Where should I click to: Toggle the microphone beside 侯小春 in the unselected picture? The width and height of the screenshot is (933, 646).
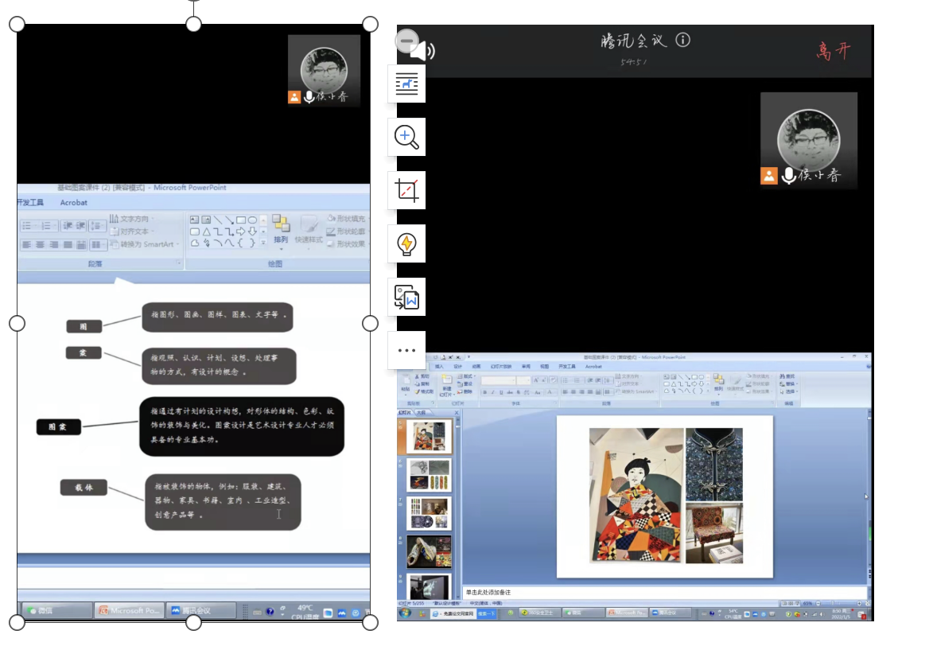point(788,176)
